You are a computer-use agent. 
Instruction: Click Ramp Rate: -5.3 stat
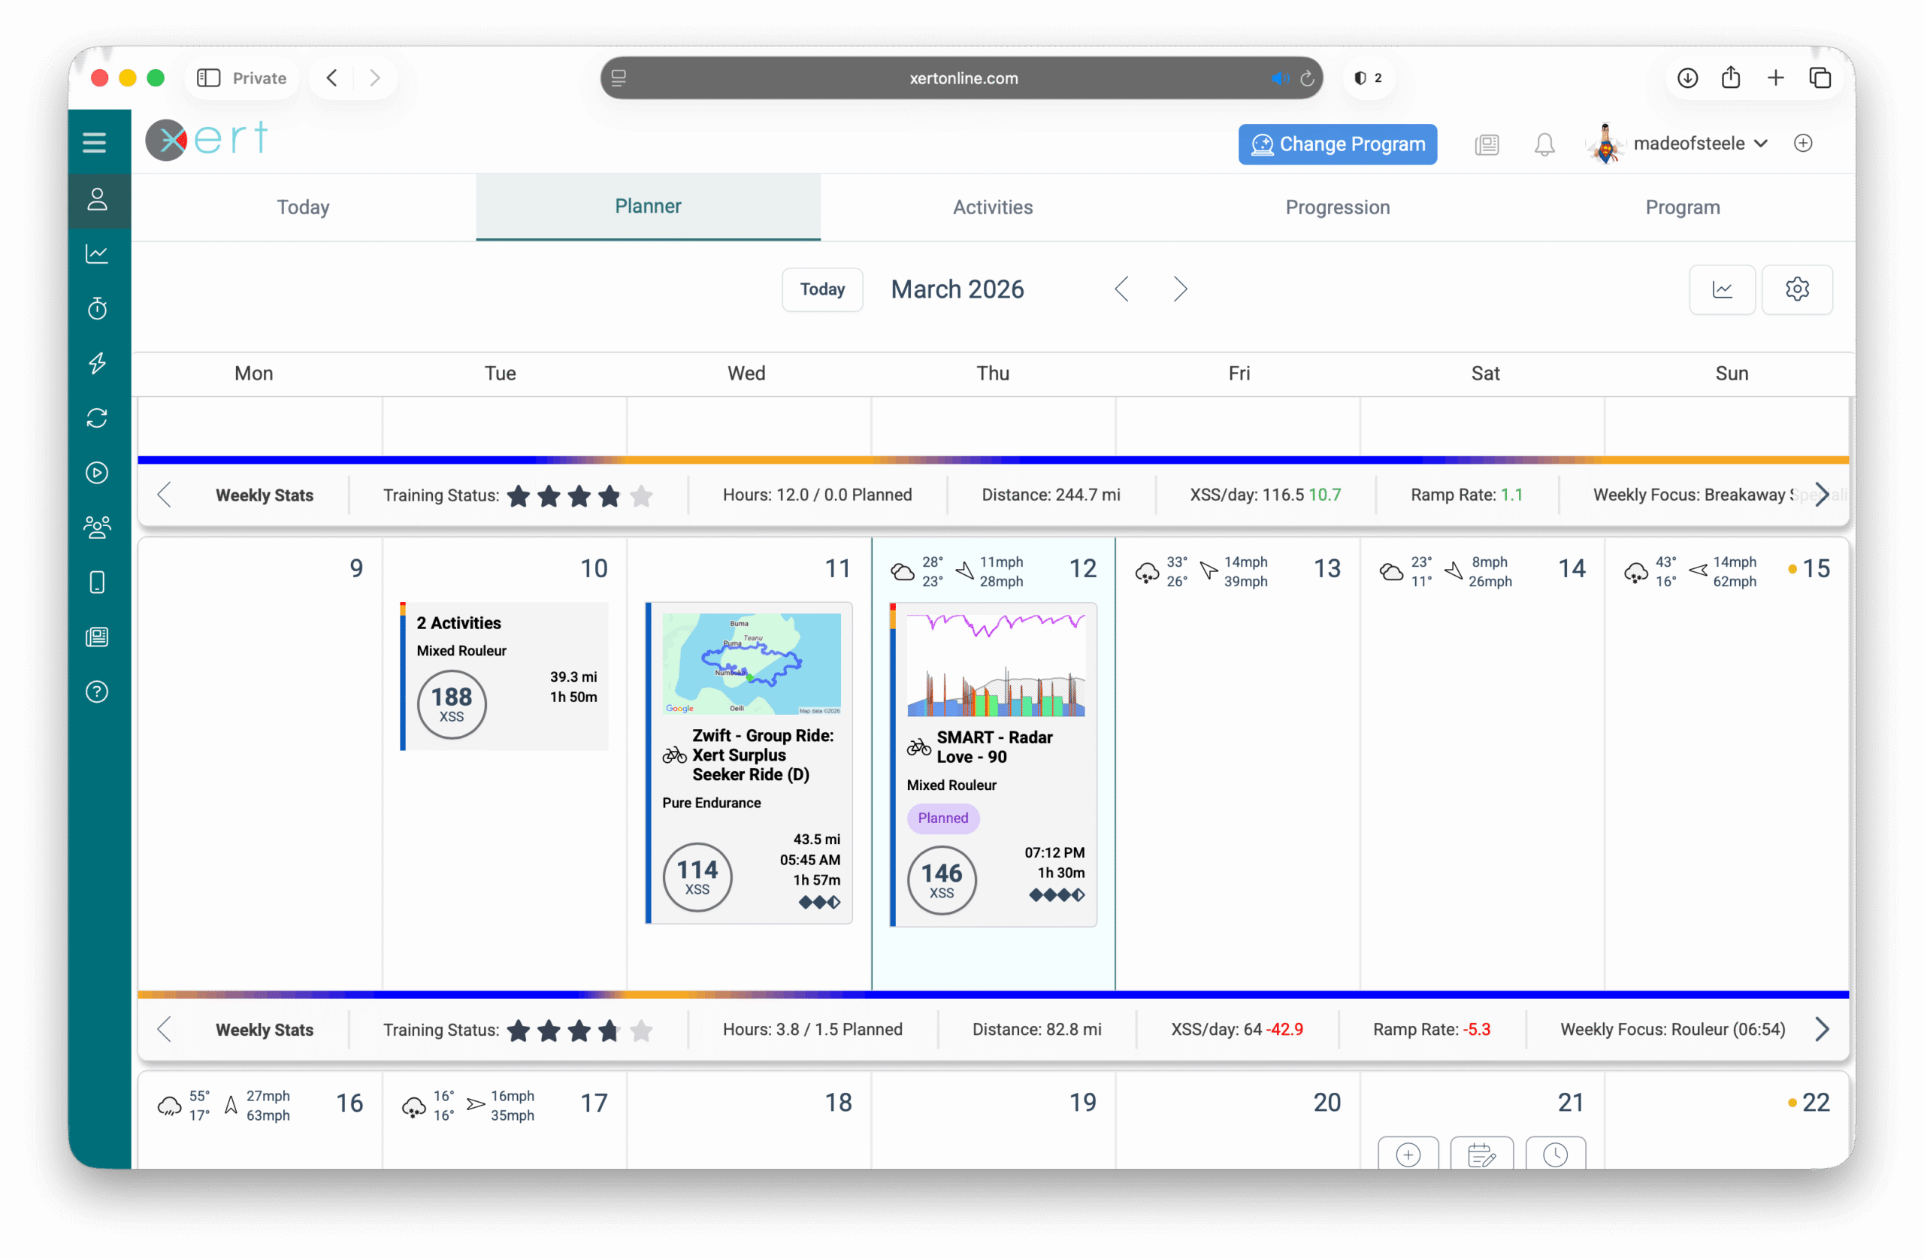tap(1432, 1029)
